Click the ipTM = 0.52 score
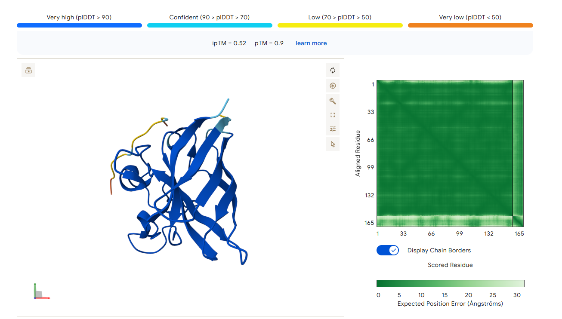The width and height of the screenshot is (562, 319). [229, 43]
